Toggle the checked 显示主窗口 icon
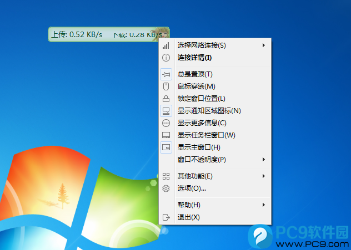351x250 pixels. 166,147
